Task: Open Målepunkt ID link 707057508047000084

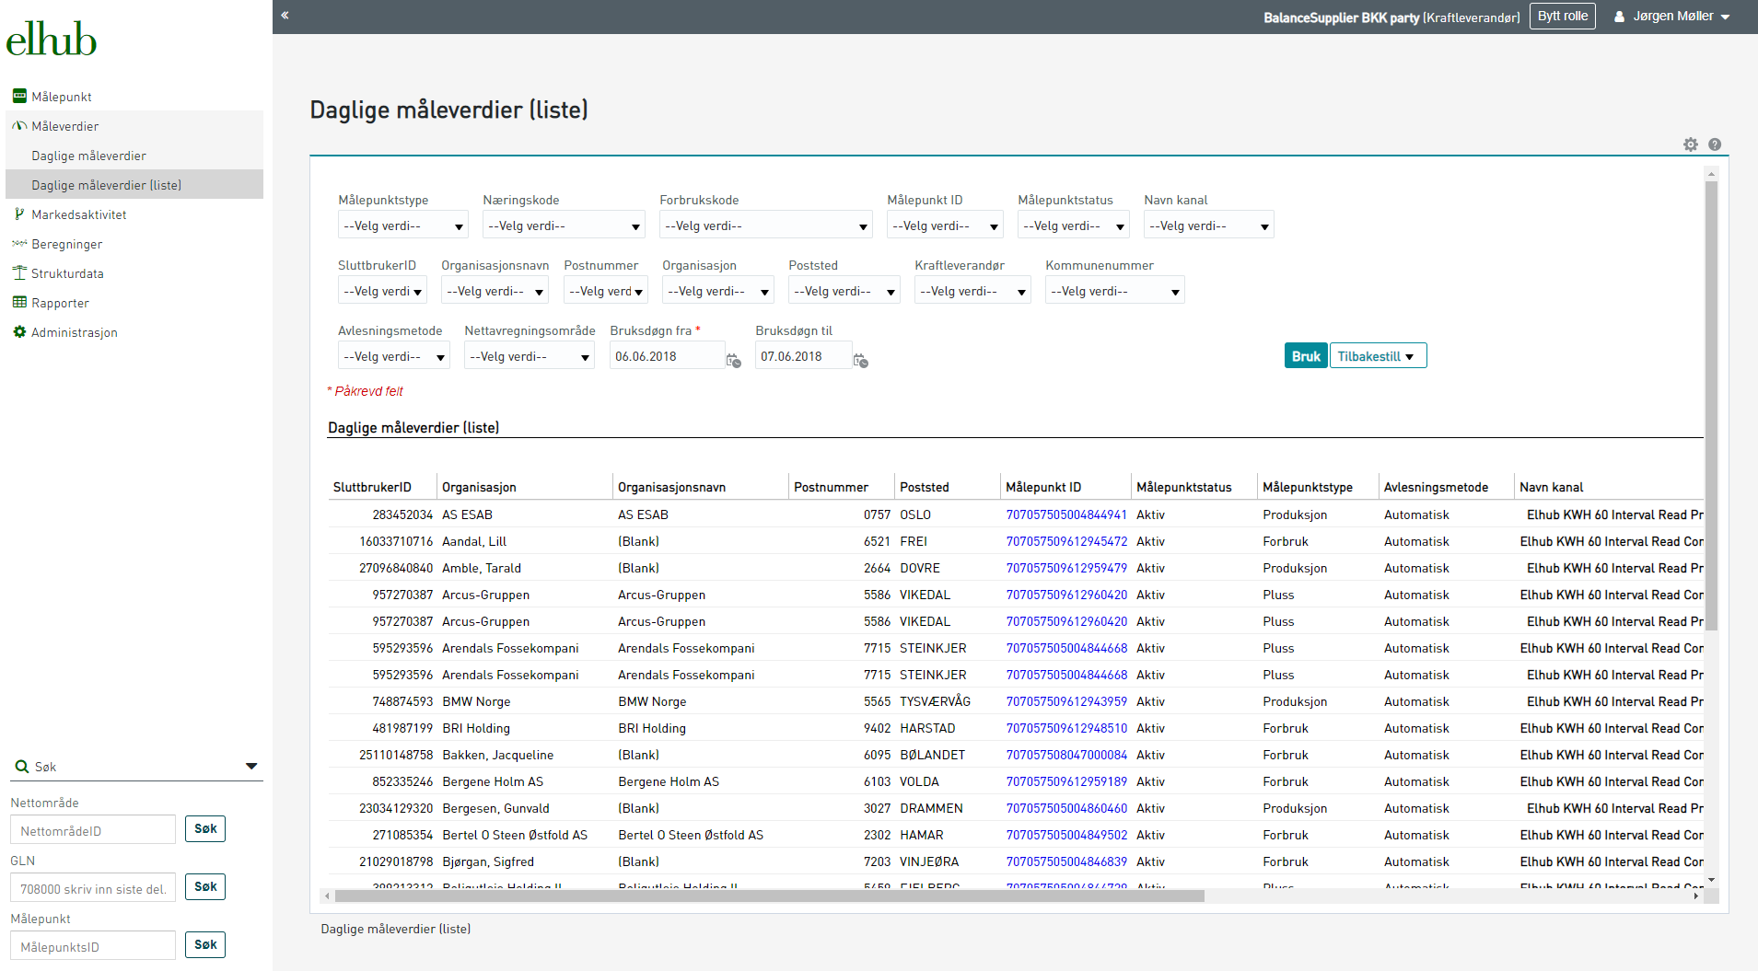Action: [x=1066, y=755]
